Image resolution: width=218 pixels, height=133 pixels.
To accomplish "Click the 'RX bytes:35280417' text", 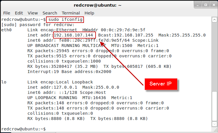I will [x=50, y=66].
